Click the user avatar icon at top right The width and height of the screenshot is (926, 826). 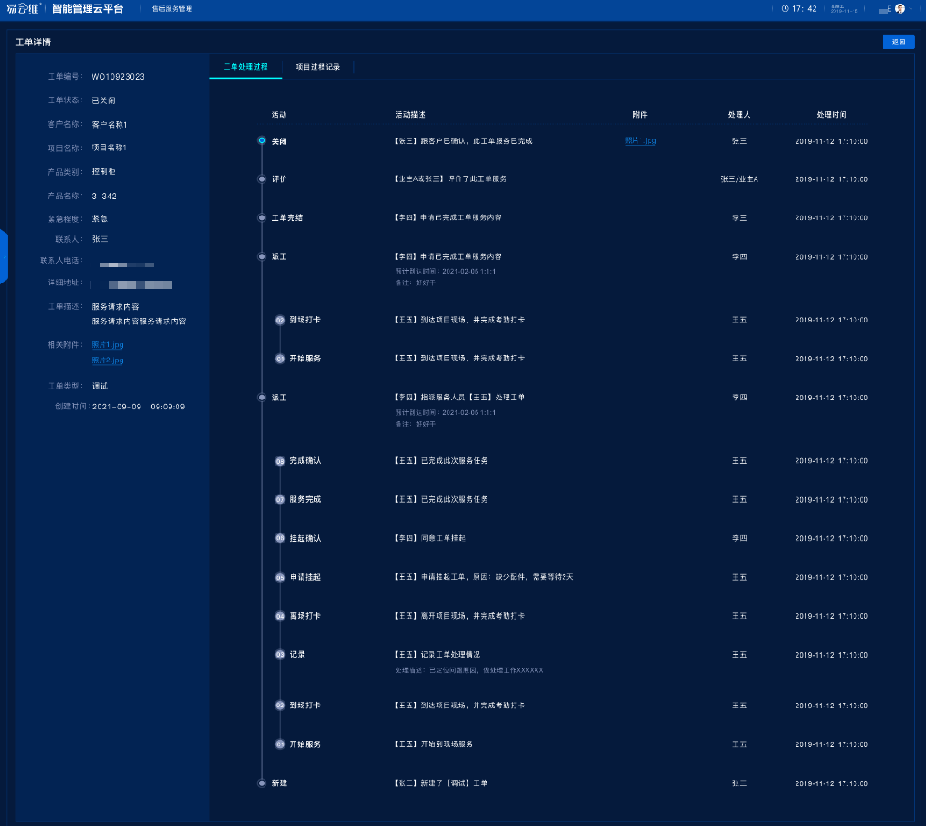(900, 8)
